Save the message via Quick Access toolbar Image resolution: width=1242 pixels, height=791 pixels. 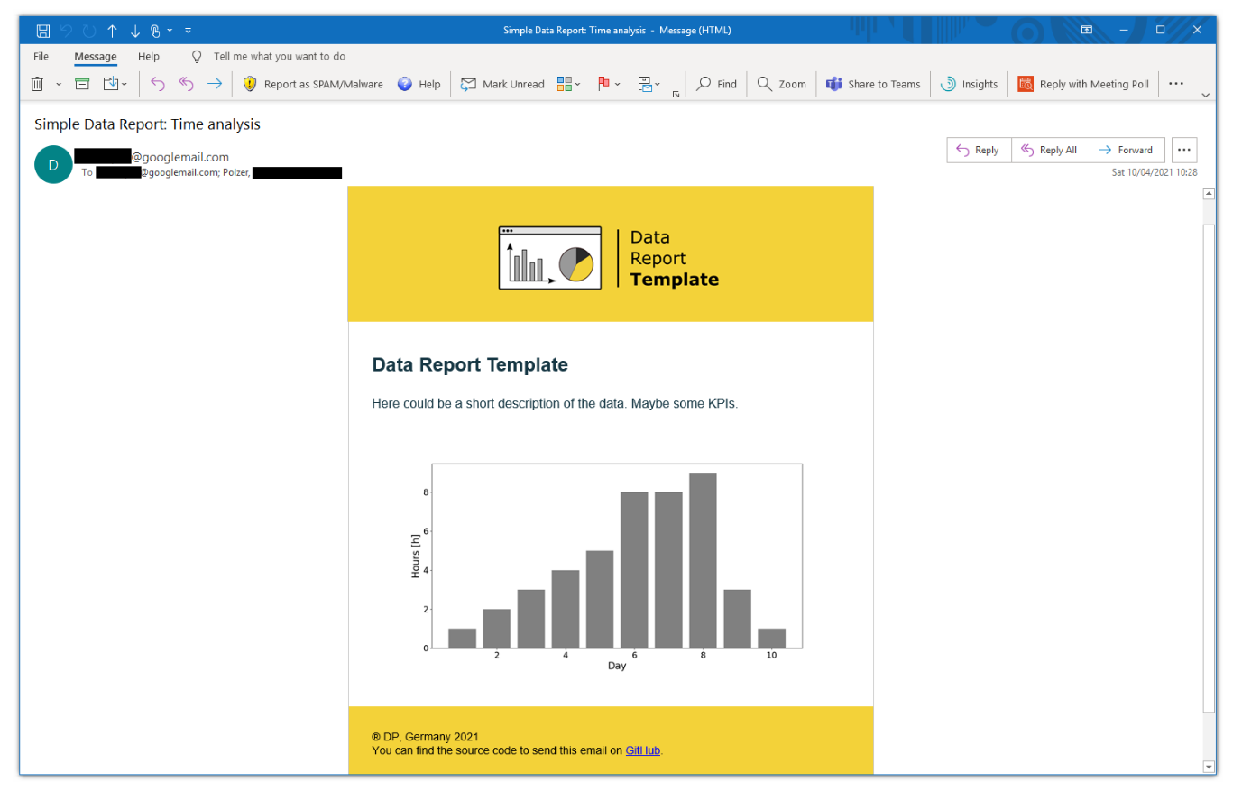coord(42,30)
